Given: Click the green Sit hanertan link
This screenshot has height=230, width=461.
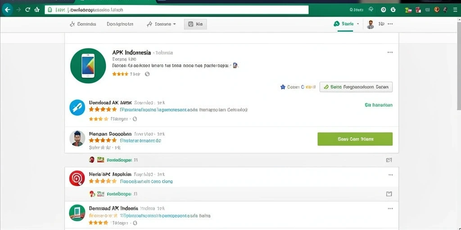Looking at the screenshot, I should click(x=378, y=105).
